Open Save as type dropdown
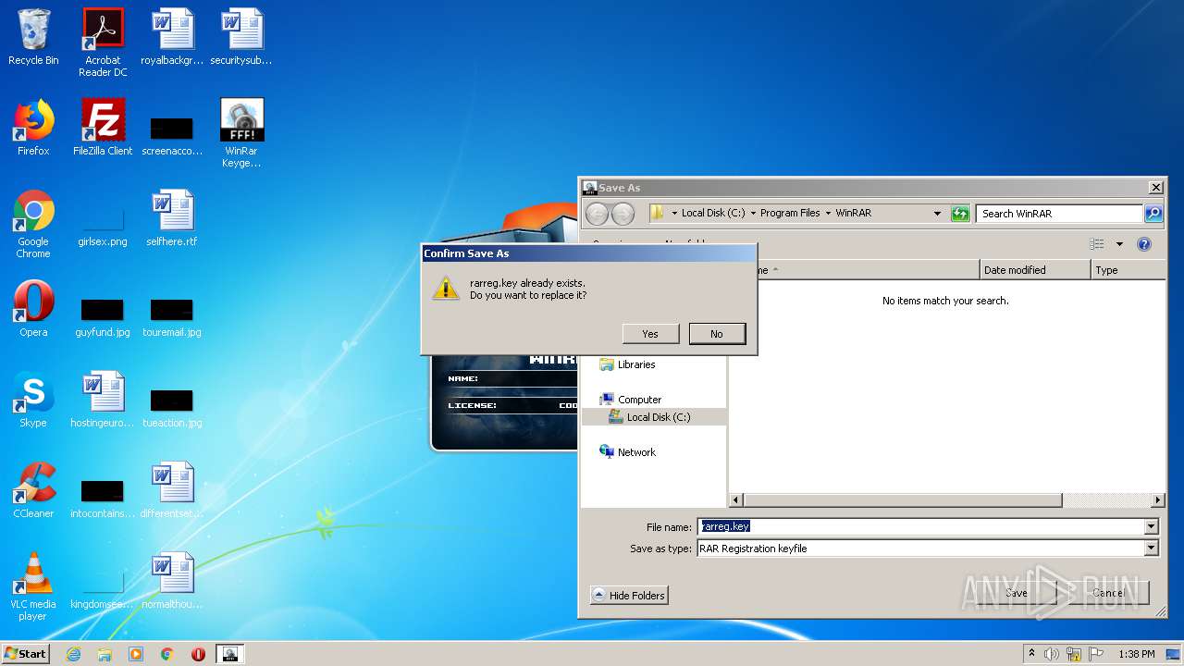The image size is (1184, 666). (1152, 549)
